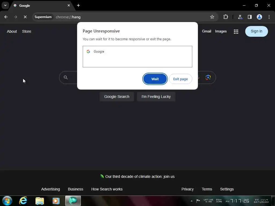Viewport: 275px width, 206px height.
Task: Click the 20 July Saturday date gadget
Action: coord(261,201)
